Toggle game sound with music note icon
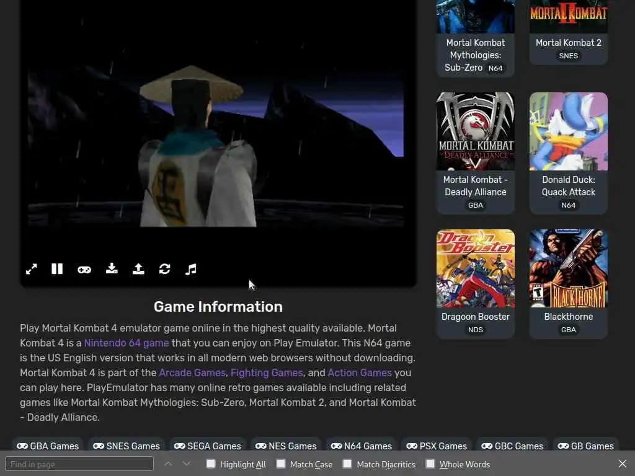This screenshot has width=635, height=476. tap(191, 269)
